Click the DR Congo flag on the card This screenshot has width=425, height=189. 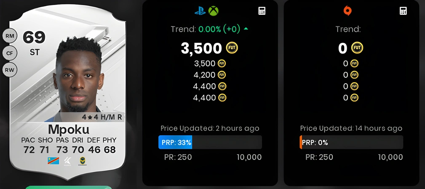[53, 161]
